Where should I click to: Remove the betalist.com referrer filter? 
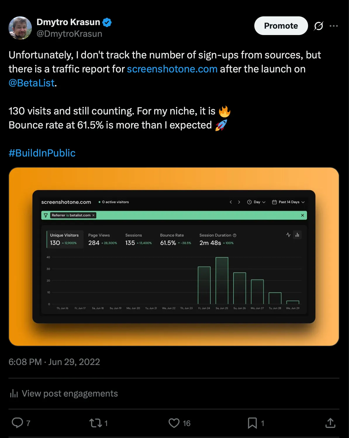pos(93,215)
